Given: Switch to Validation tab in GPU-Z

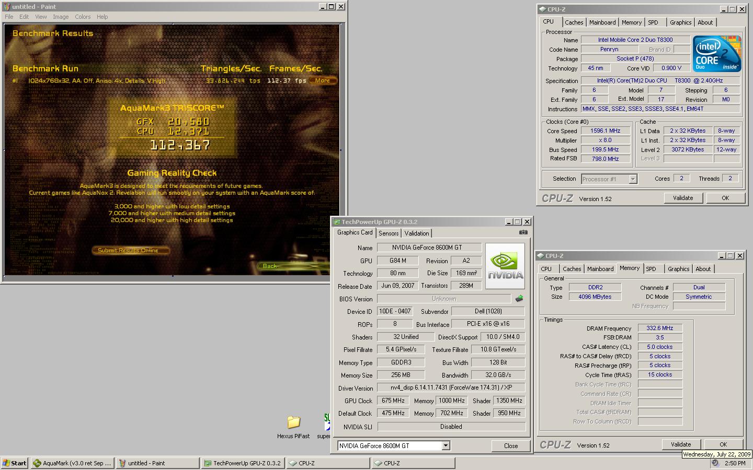Looking at the screenshot, I should coord(417,233).
